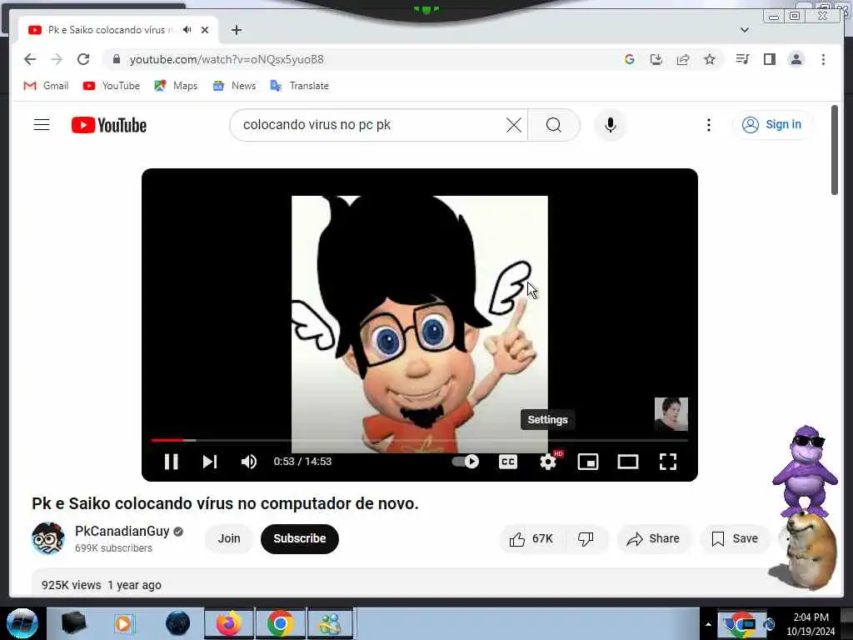
Task: Click the purple BonziBuddy gorilla
Action: (806, 472)
